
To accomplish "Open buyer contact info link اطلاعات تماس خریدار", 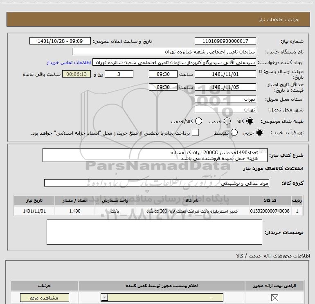I will (69, 62).
